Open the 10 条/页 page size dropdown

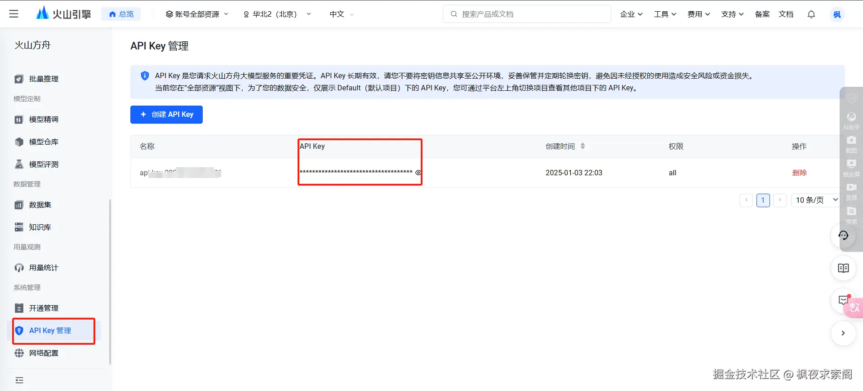817,200
